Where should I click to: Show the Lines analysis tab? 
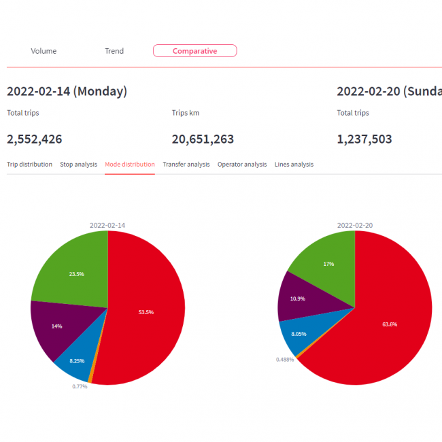coord(294,165)
